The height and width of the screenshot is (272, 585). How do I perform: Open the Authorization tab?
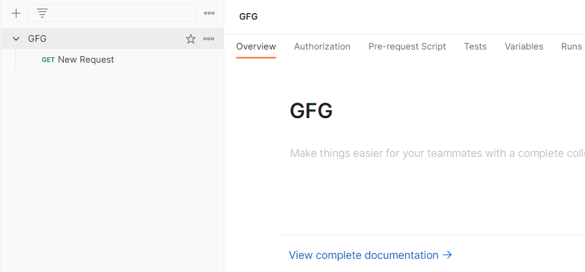322,47
